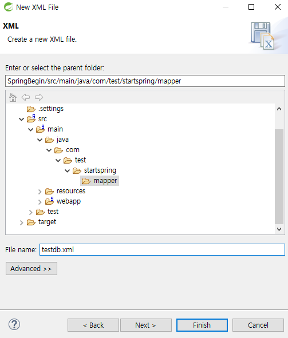Collapse the src tree node
Screen dimensions: 288x338
(x=21, y=119)
